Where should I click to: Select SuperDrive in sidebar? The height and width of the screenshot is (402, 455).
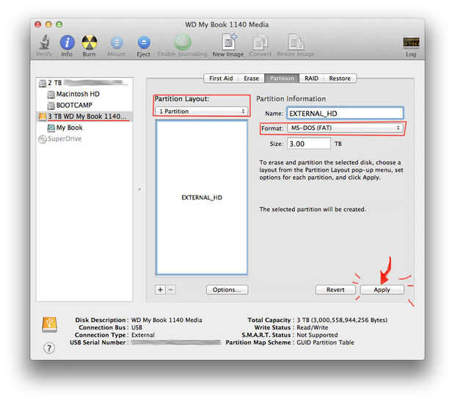point(84,139)
